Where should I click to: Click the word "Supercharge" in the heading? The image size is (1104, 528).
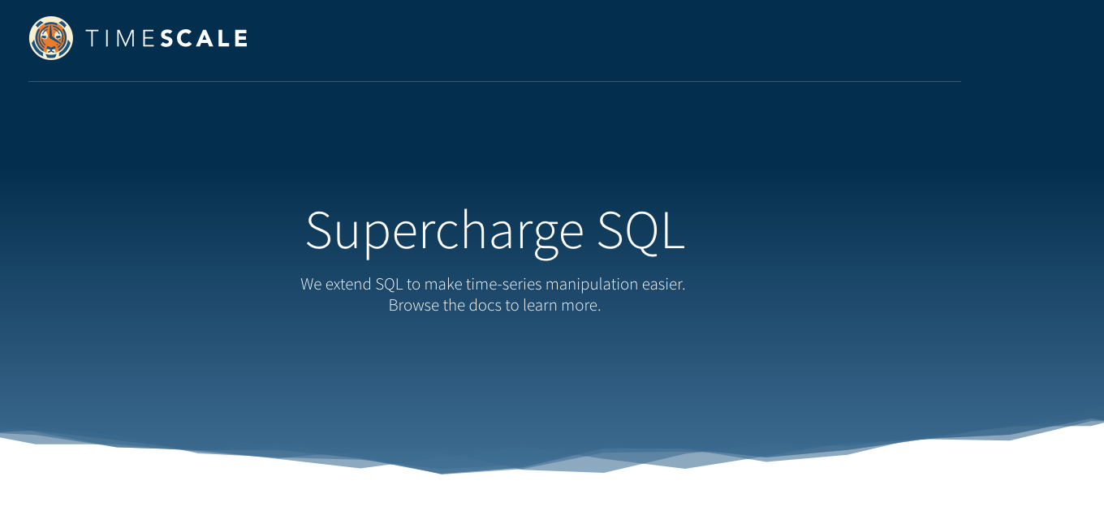444,230
